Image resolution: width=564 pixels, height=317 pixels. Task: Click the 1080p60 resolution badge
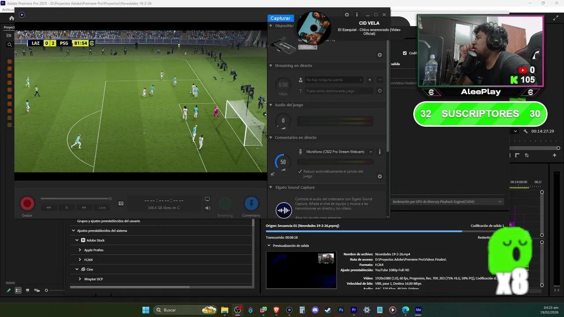(x=307, y=47)
